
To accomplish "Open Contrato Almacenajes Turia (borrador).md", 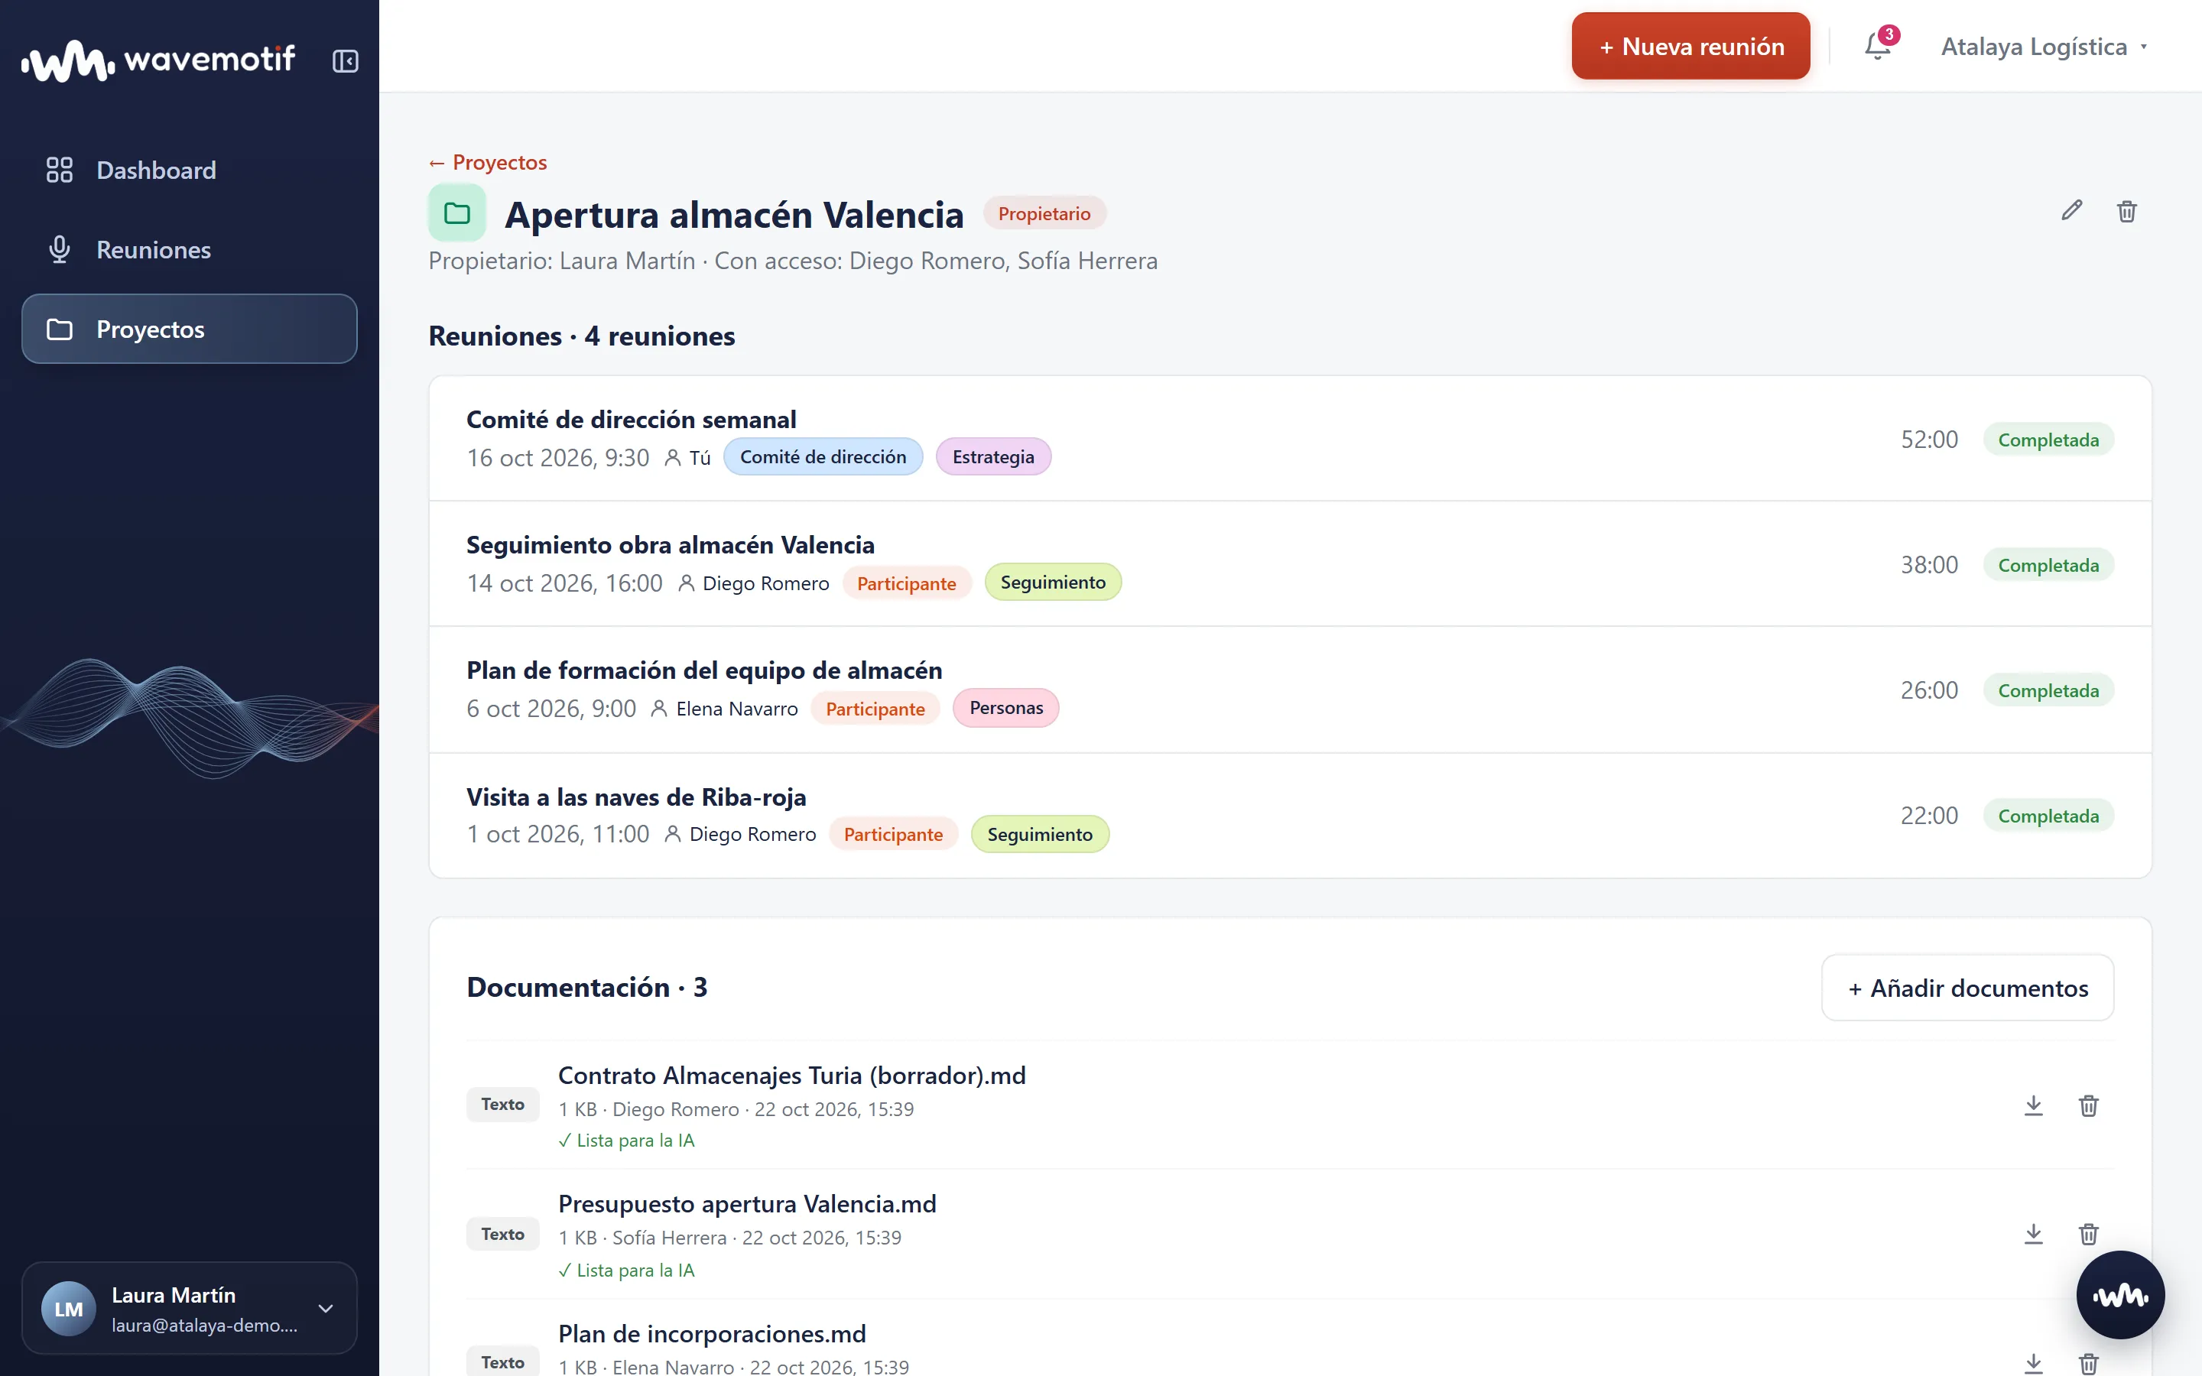I will coord(791,1076).
